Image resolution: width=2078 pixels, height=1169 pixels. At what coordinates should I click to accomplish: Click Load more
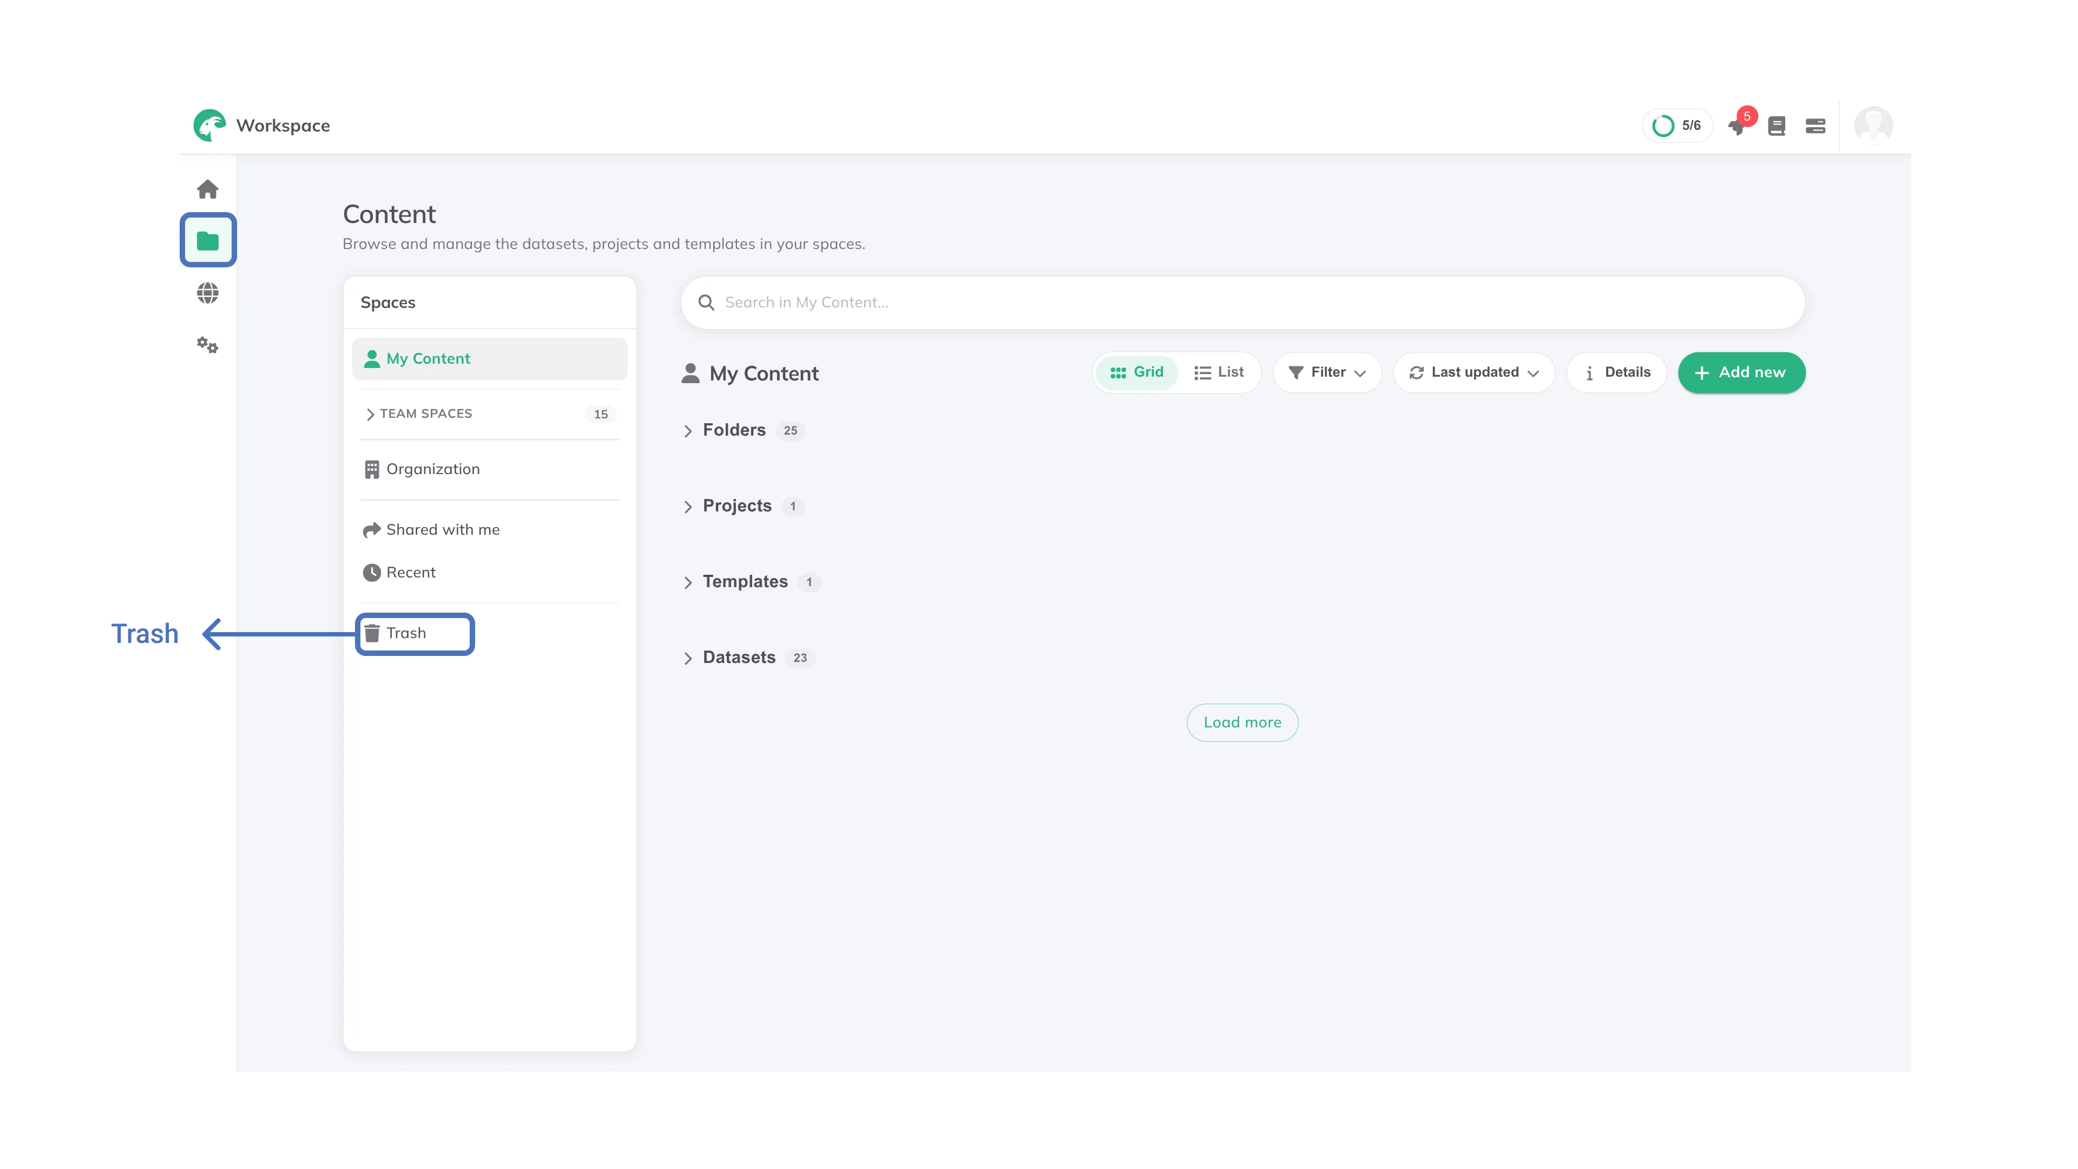1242,722
